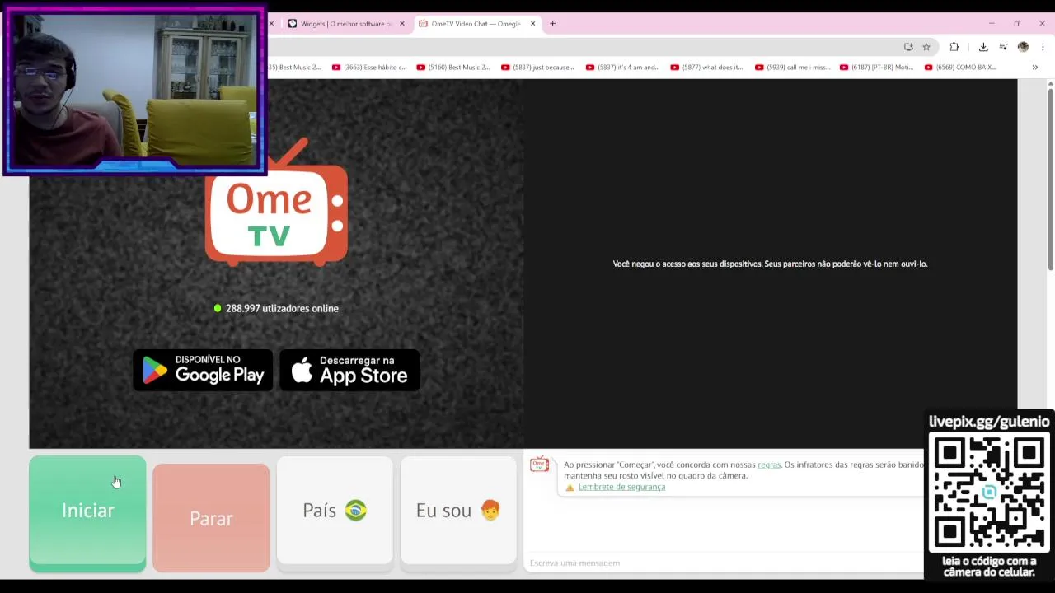Open the Chrome profile avatar
1055x593 pixels.
[1023, 47]
